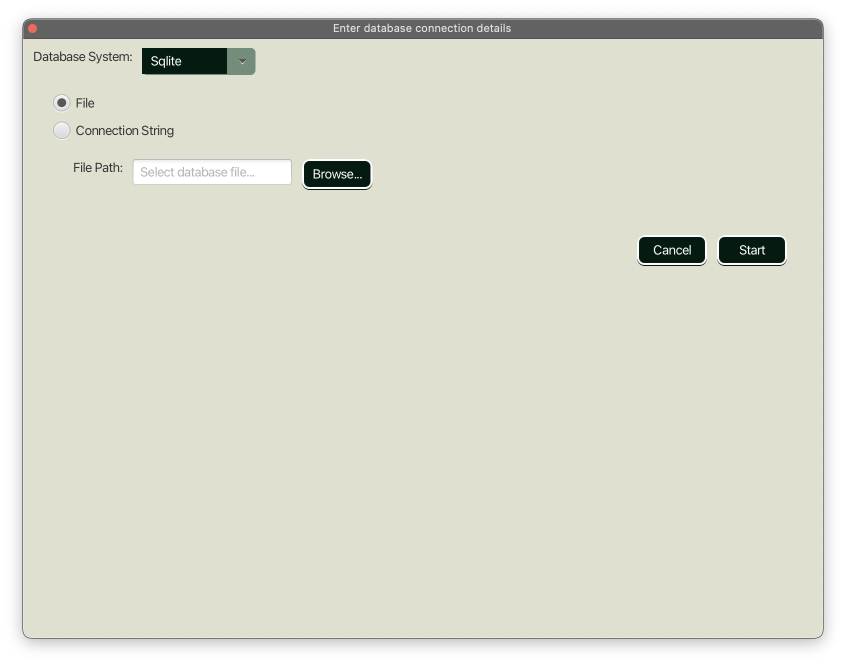Click the dialog title Enter database connection details
The image size is (846, 665).
pos(422,28)
